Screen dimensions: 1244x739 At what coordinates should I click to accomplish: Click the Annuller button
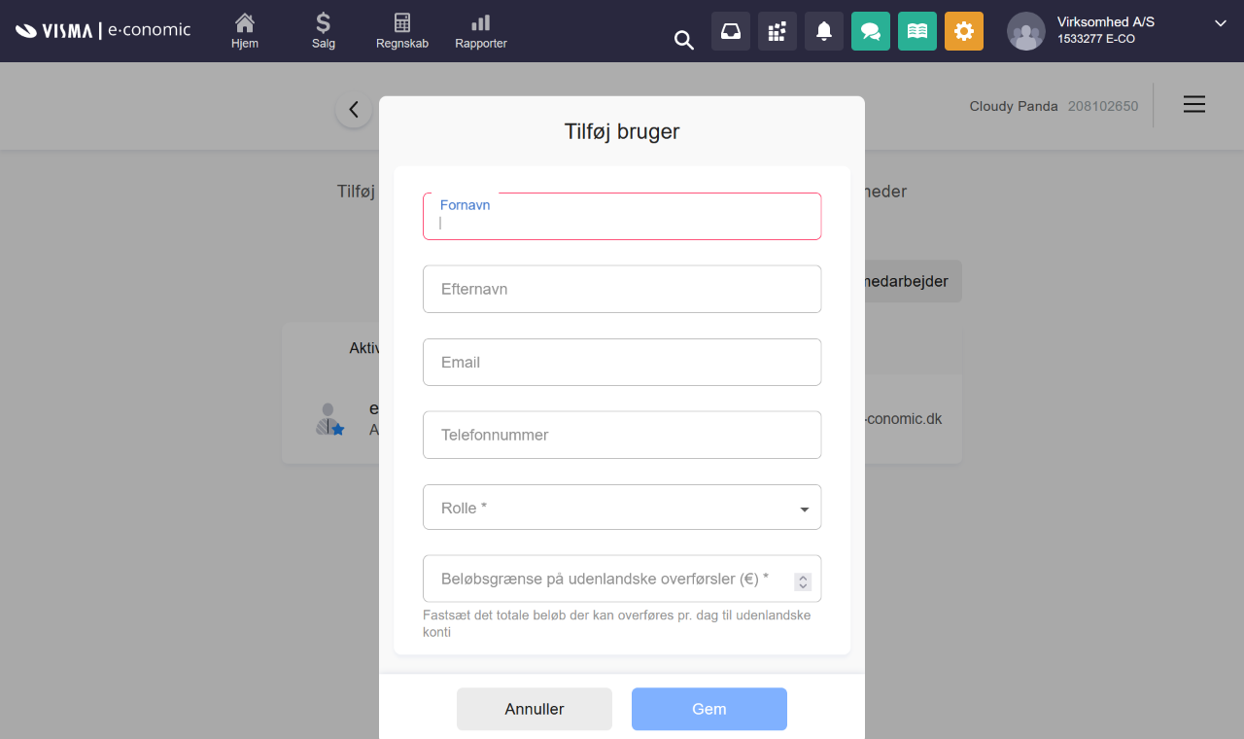535,709
